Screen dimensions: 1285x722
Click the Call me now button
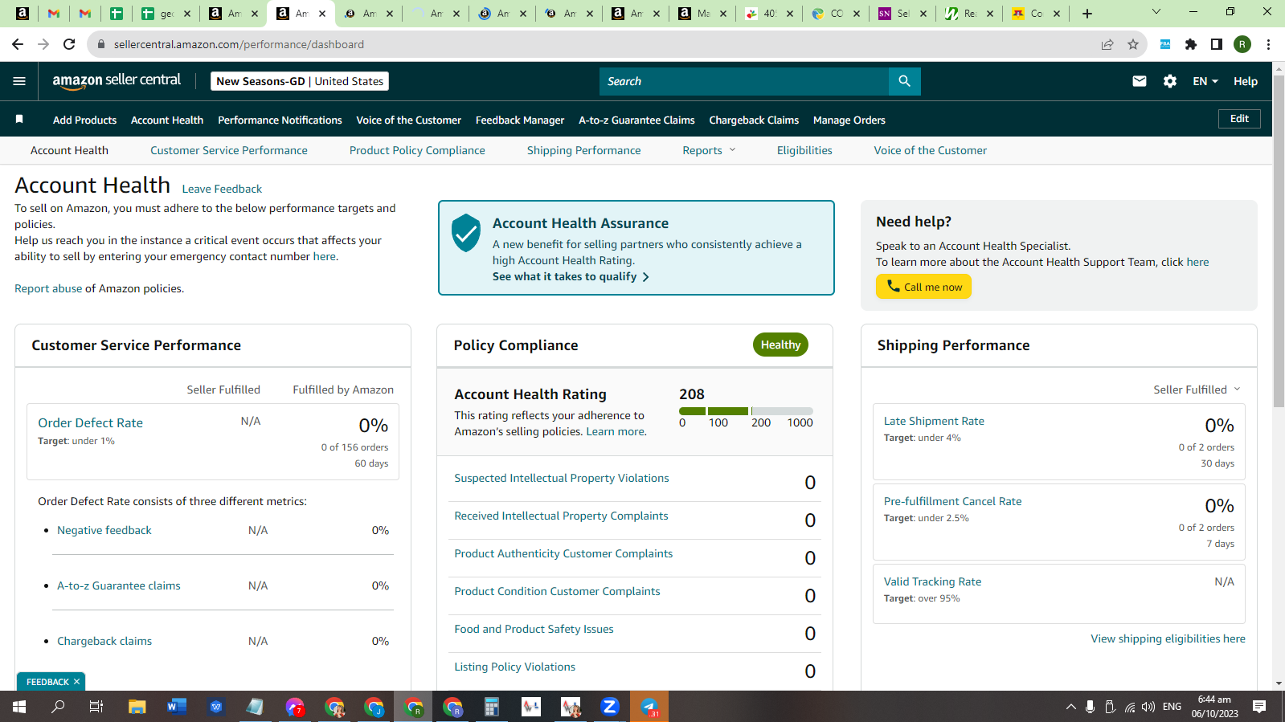tap(923, 287)
